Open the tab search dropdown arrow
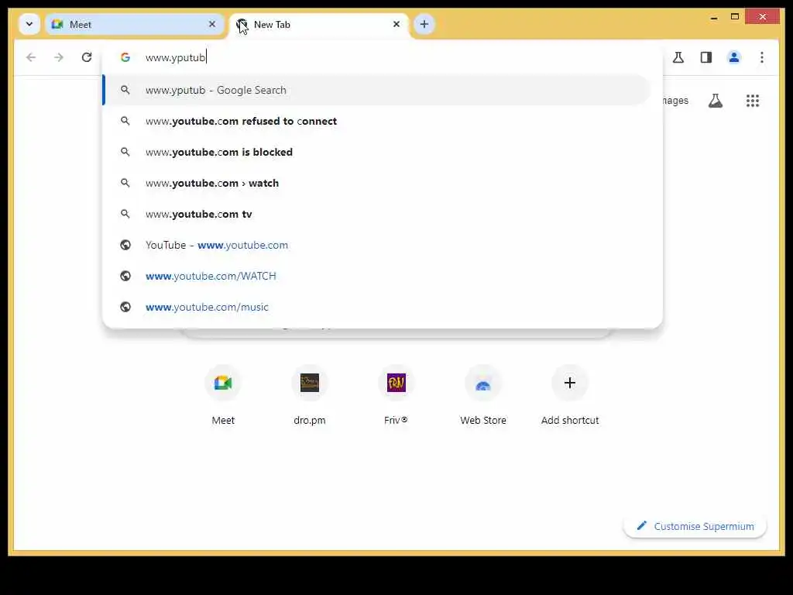This screenshot has height=595, width=793. 29,24
